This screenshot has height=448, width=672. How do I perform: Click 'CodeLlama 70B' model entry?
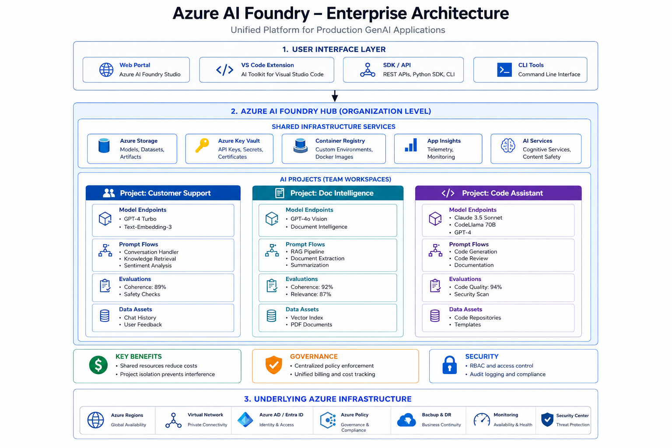coord(475,225)
